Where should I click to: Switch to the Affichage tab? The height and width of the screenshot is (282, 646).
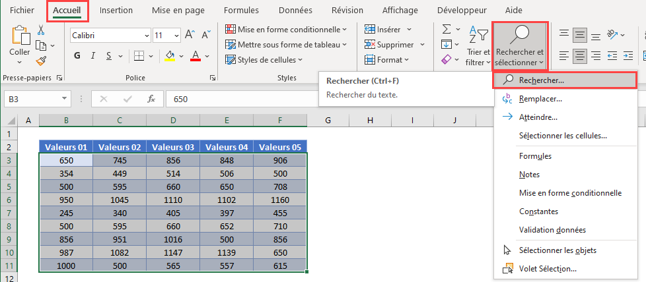(400, 11)
